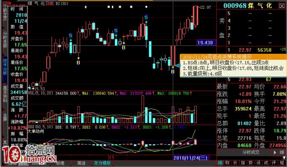Click the tallest volume bar in the VOL pane
Viewport: 287px width, 167px height.
pos(143,109)
